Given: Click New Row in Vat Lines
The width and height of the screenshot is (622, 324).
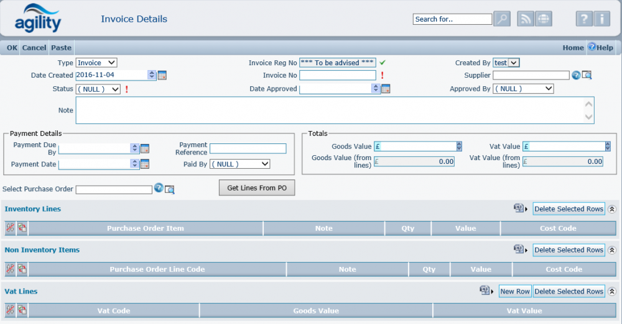Looking at the screenshot, I should pyautogui.click(x=515, y=291).
